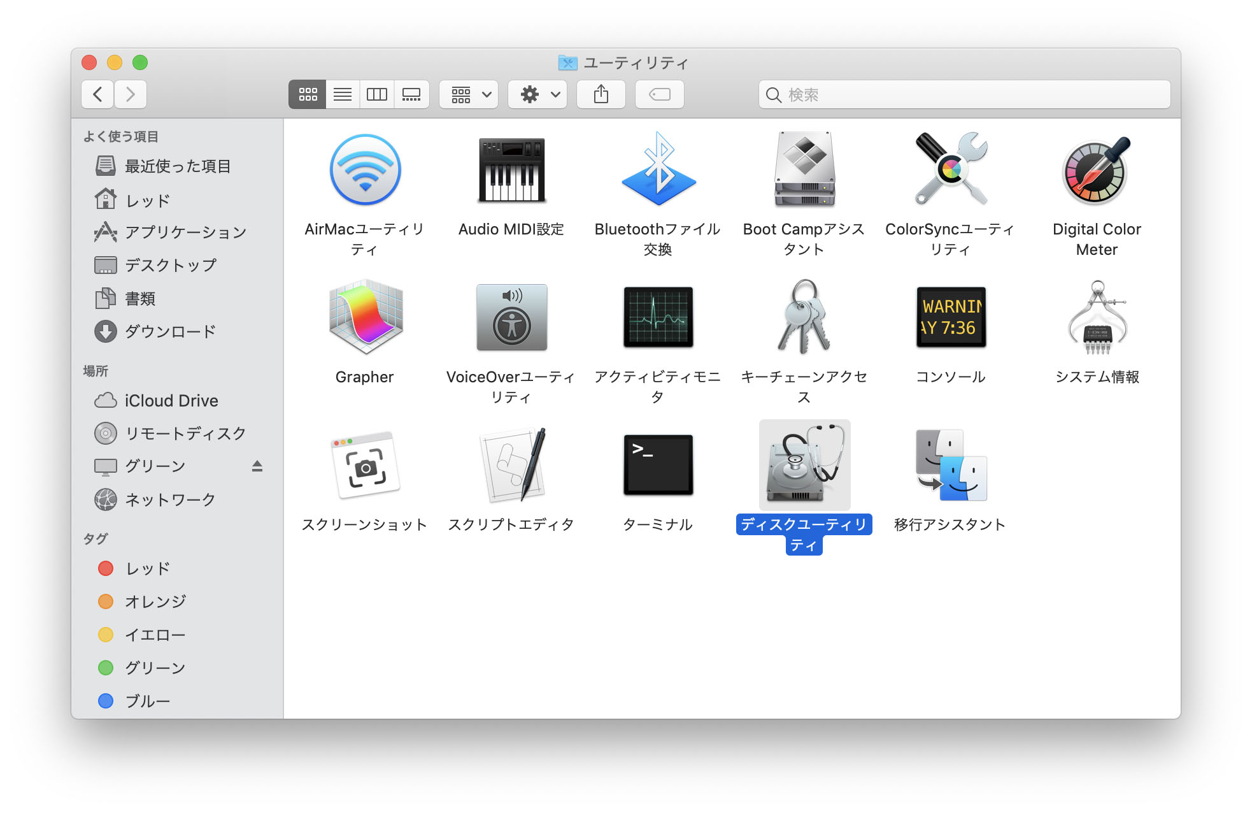Switch to icon view
This screenshot has height=813, width=1252.
tap(308, 94)
